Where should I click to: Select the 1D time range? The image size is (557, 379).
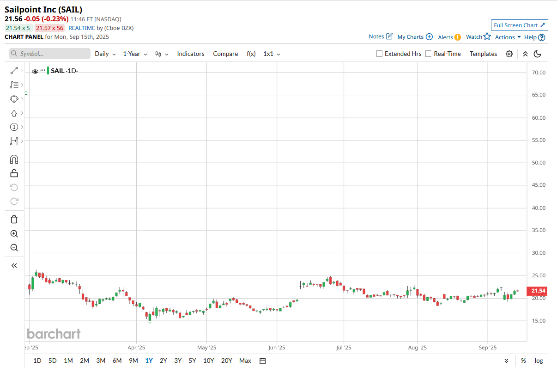click(x=37, y=361)
